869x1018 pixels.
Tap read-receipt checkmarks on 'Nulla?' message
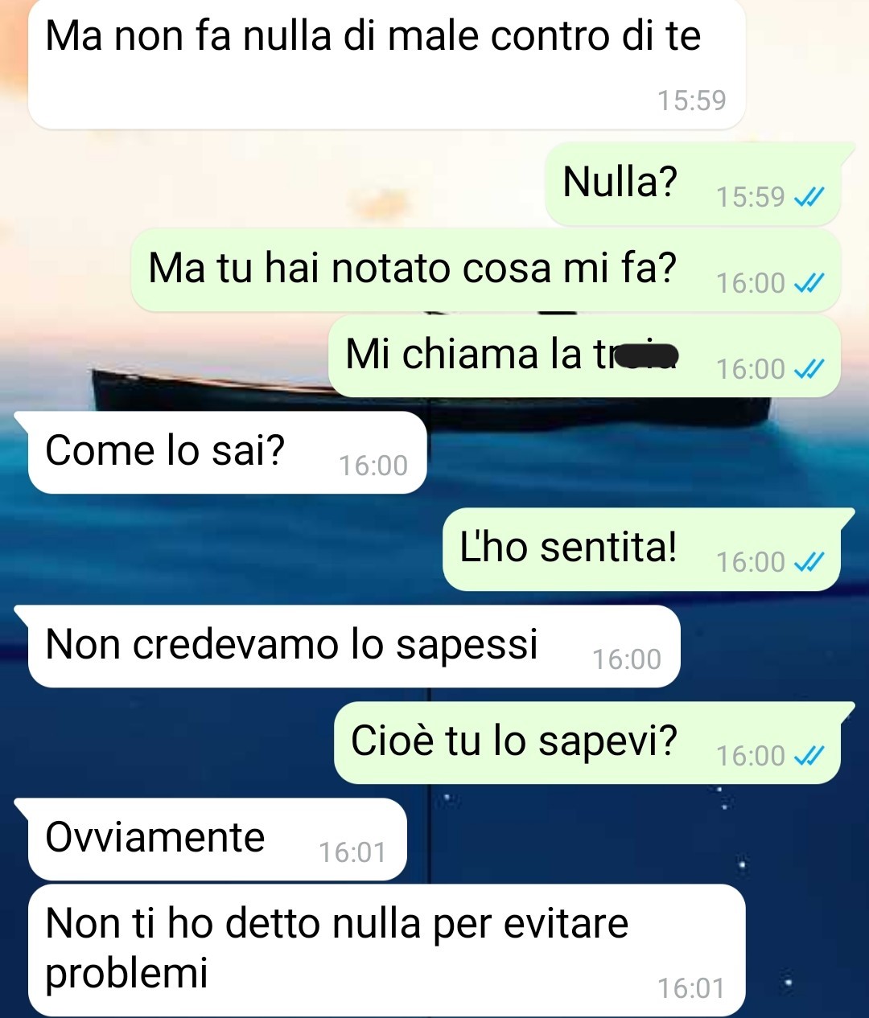click(x=809, y=197)
